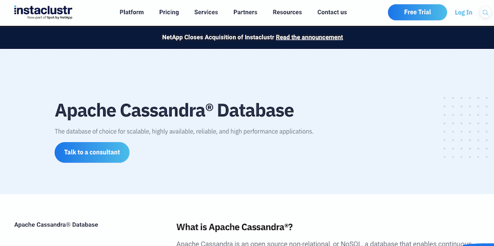Click the Instaclustr logo

tap(43, 12)
